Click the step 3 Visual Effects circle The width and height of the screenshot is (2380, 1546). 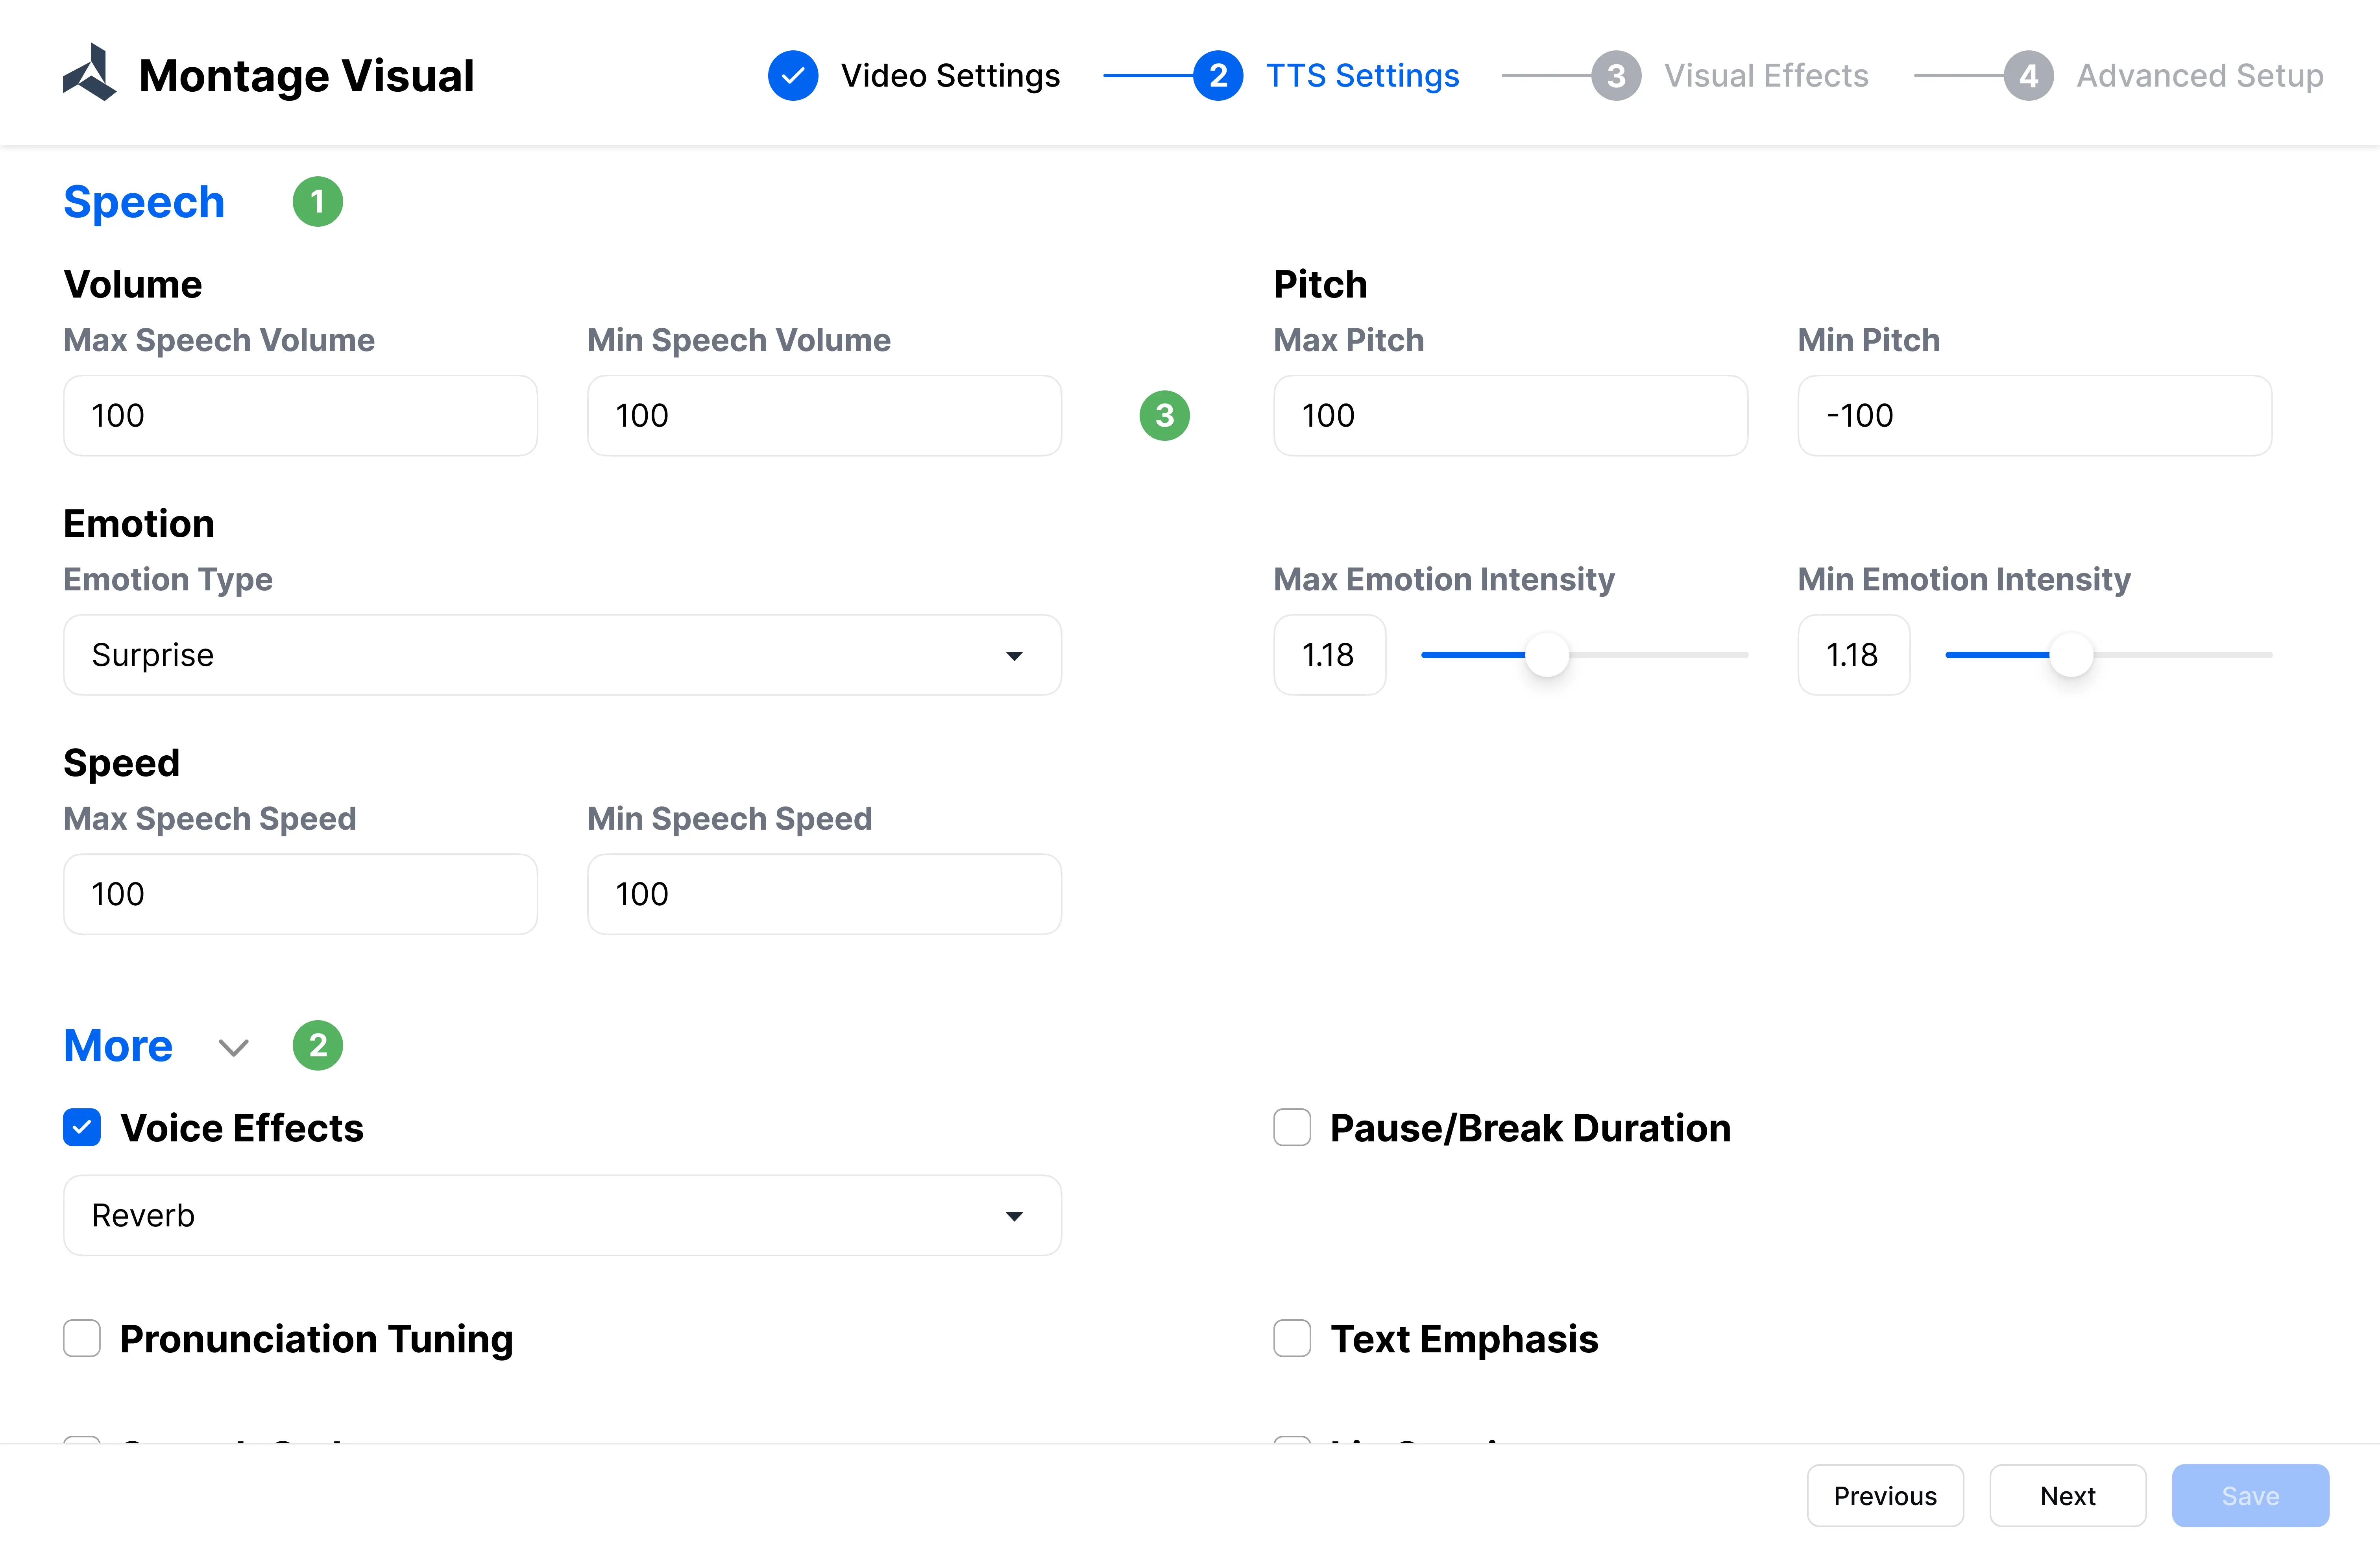tap(1616, 75)
